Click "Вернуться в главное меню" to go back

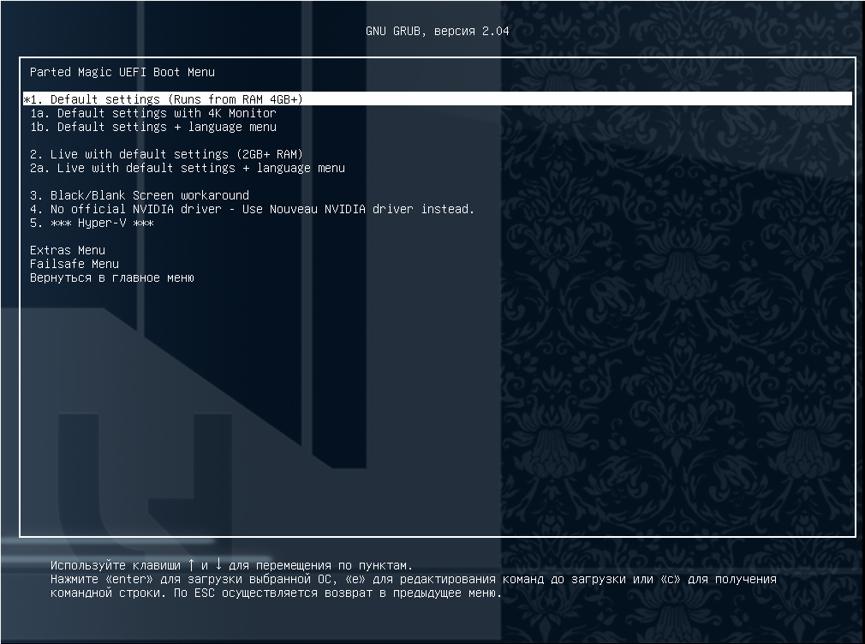pyautogui.click(x=111, y=277)
